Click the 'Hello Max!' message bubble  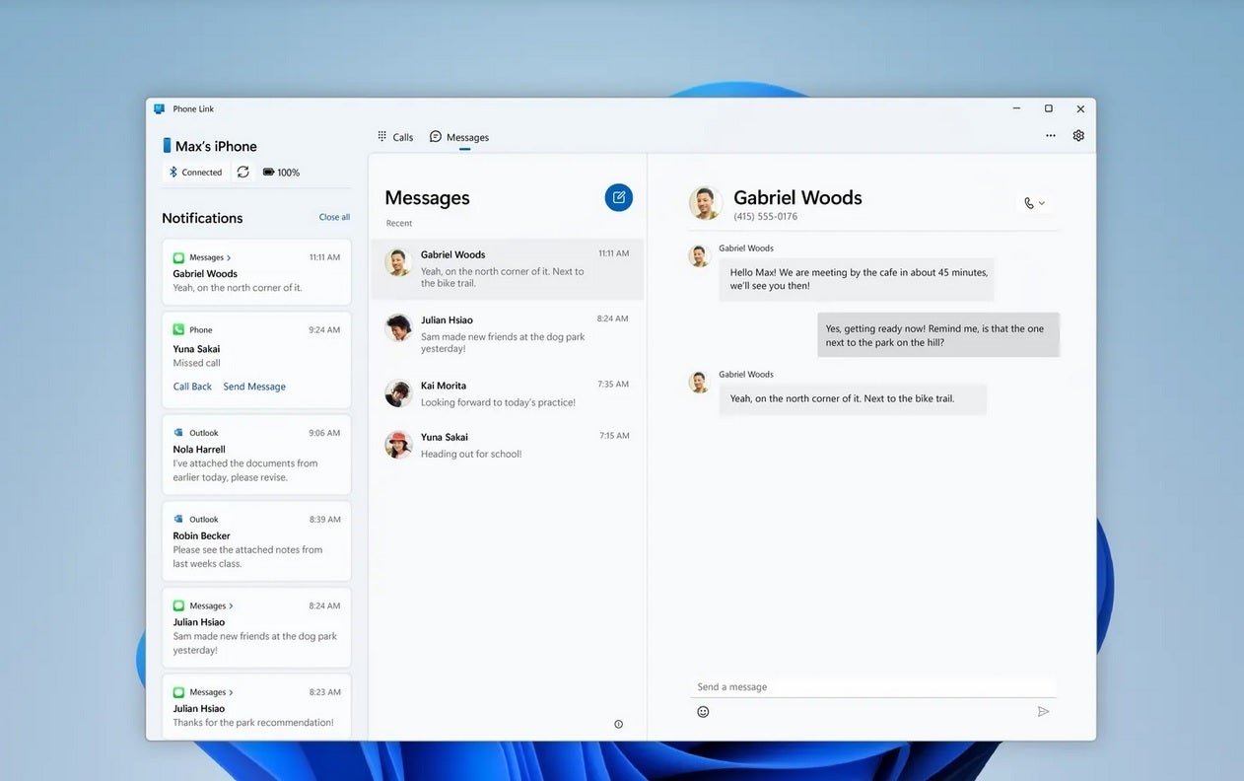pos(857,279)
